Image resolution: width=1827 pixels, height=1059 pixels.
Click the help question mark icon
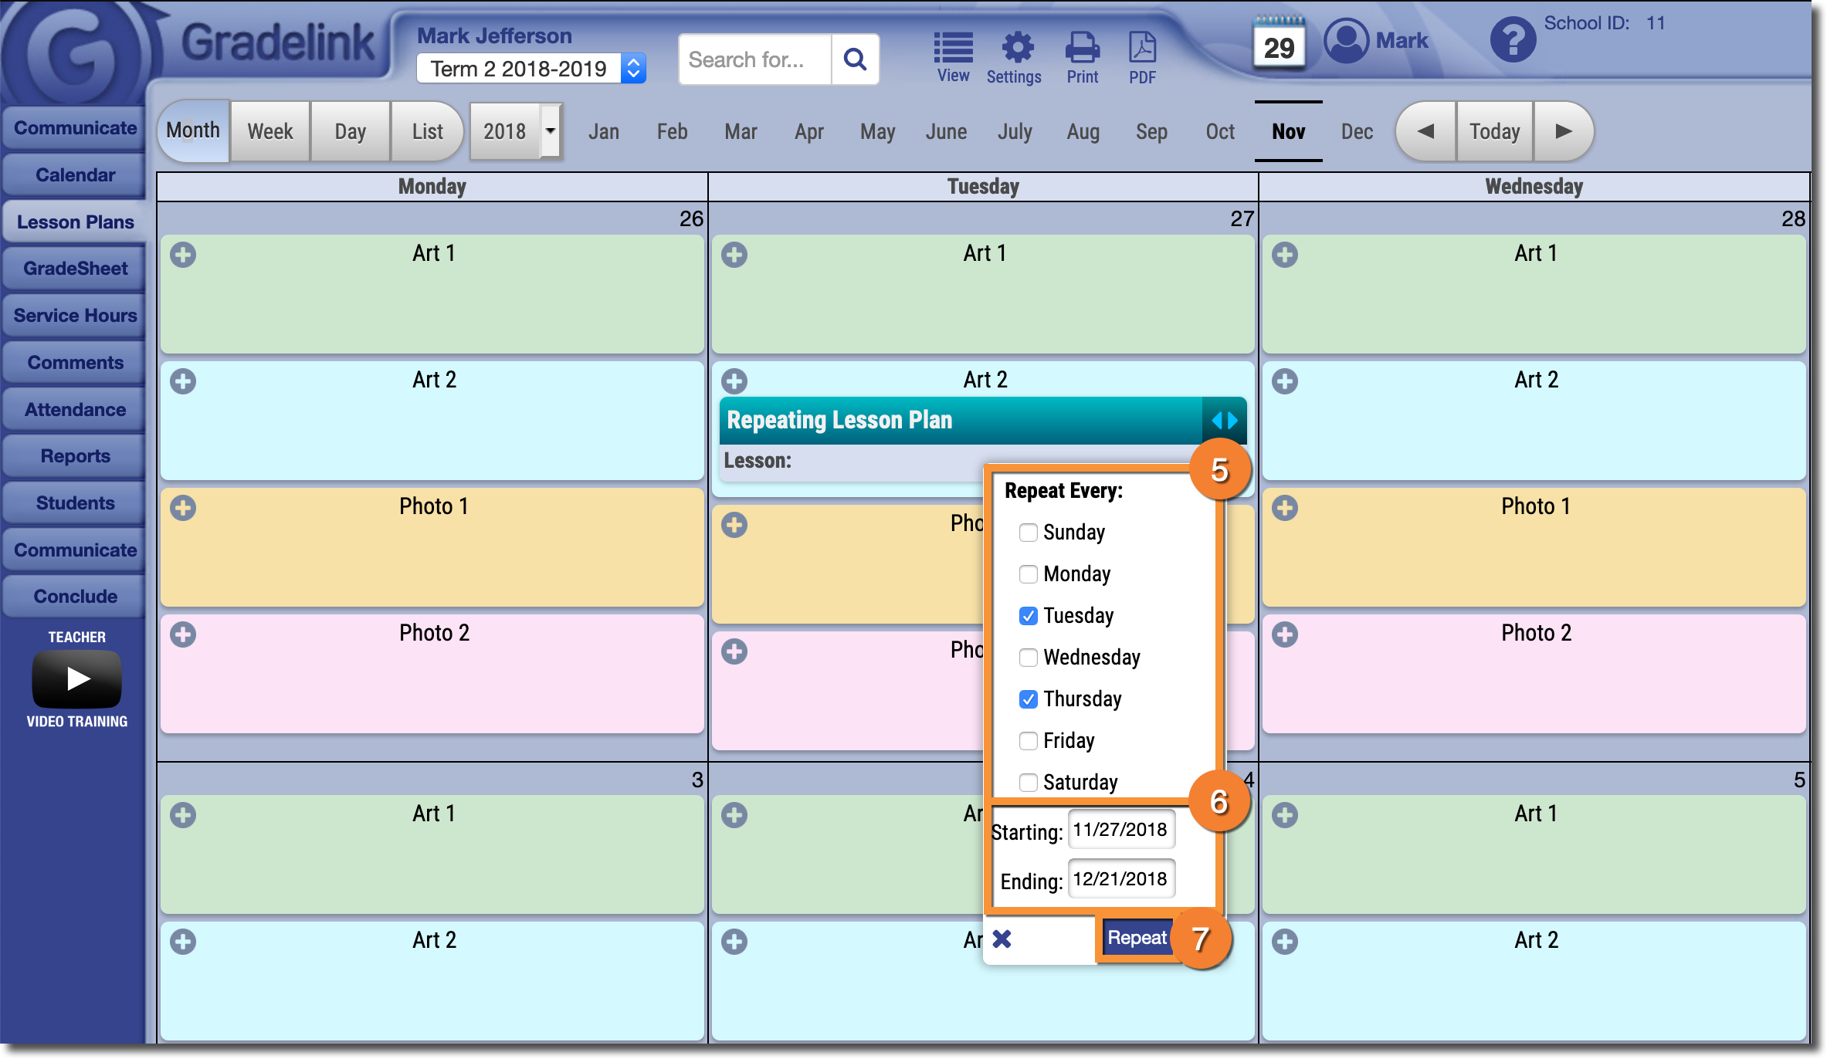point(1512,40)
